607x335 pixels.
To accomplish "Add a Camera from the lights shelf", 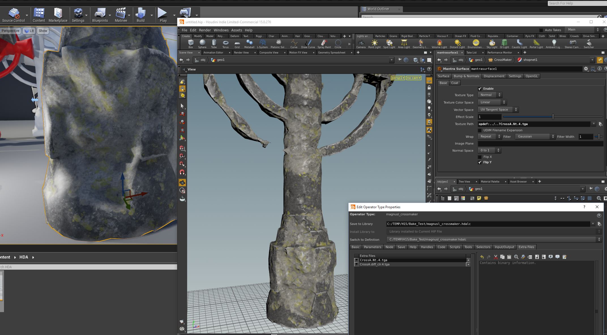I will [x=361, y=44].
